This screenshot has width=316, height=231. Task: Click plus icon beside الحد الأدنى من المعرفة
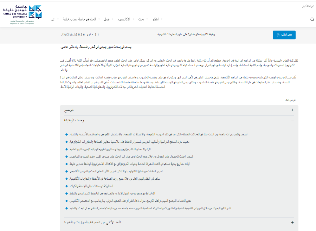[x=292, y=223]
